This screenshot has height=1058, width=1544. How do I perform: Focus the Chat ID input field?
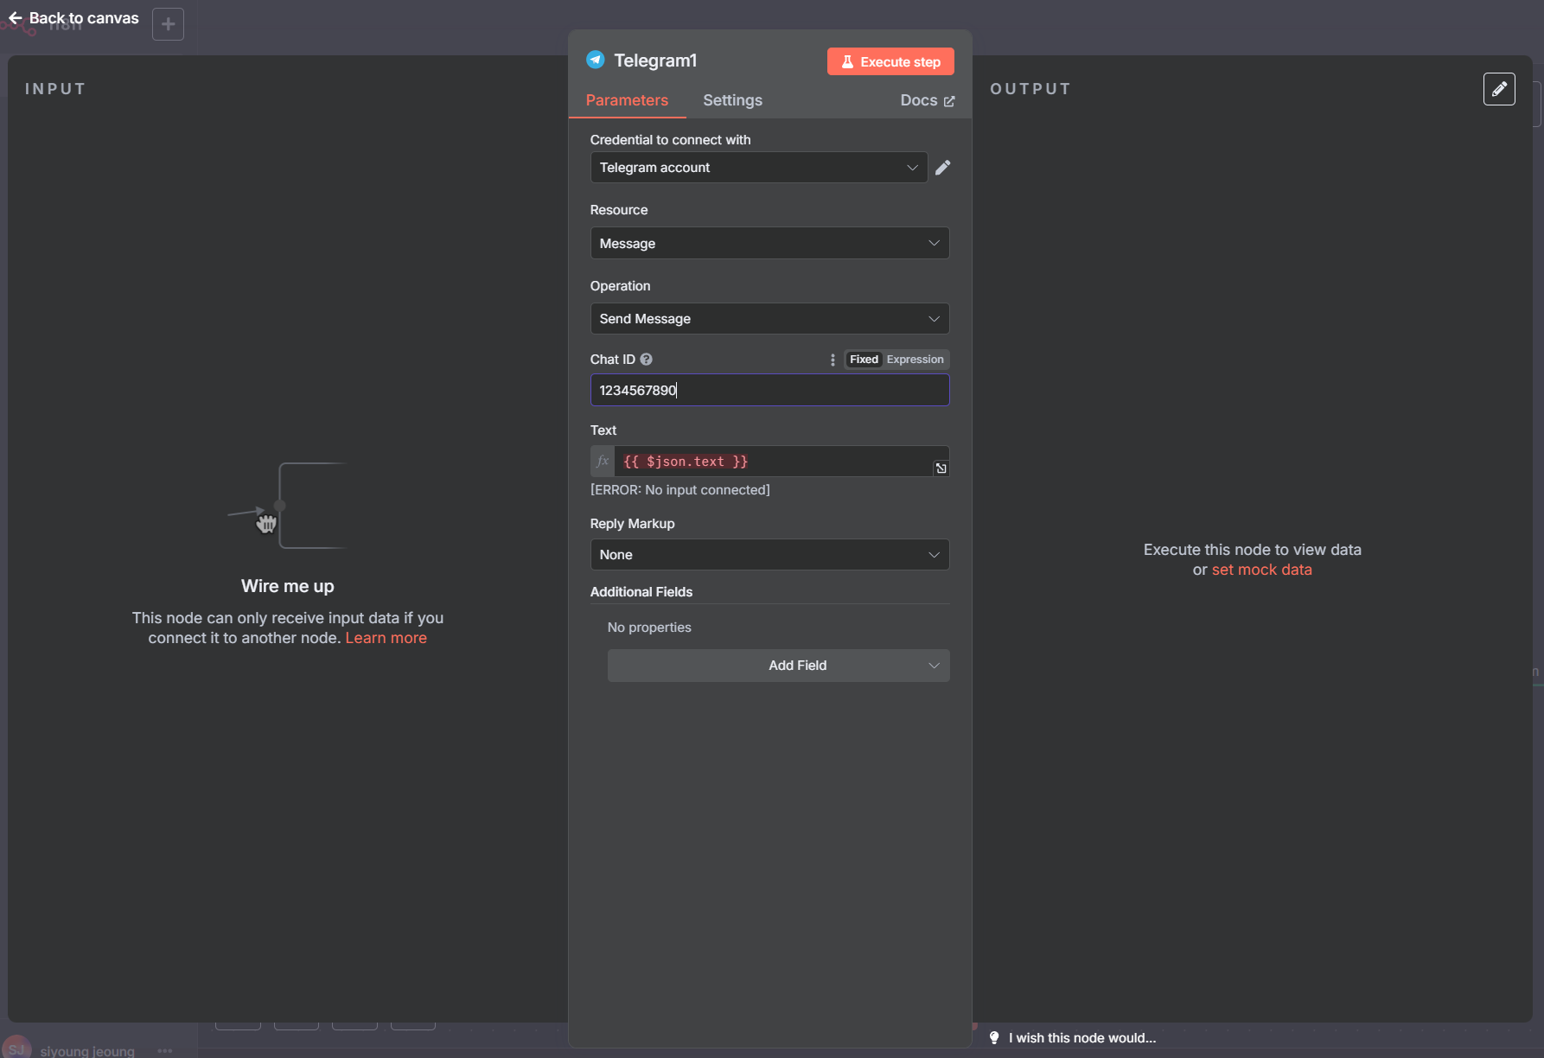pyautogui.click(x=769, y=391)
